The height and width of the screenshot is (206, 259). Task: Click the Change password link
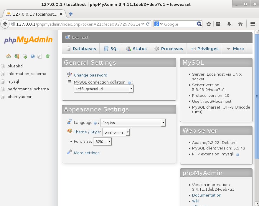90,75
